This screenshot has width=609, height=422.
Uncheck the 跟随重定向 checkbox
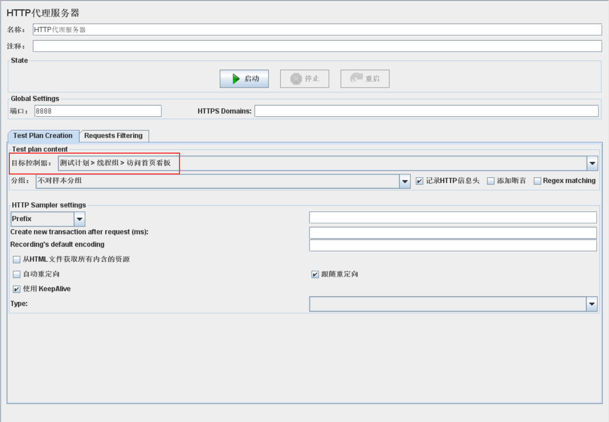point(315,274)
